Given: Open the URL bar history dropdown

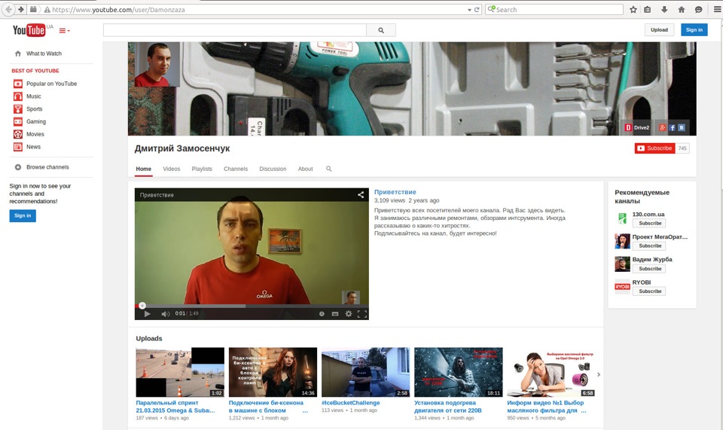Looking at the screenshot, I should [469, 10].
